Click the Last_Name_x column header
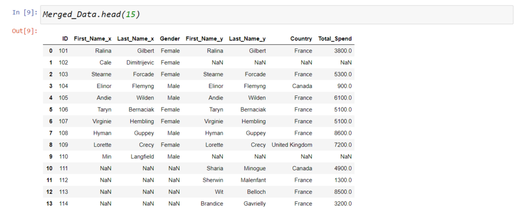Screen dimensions: 518x212 (136, 39)
